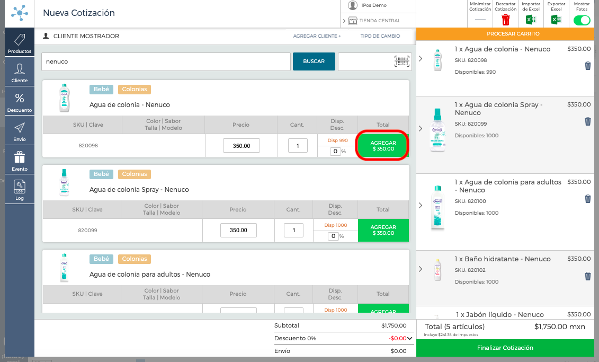Click discount percent field of SKU 820098
The height and width of the screenshot is (362, 599).
[335, 152]
